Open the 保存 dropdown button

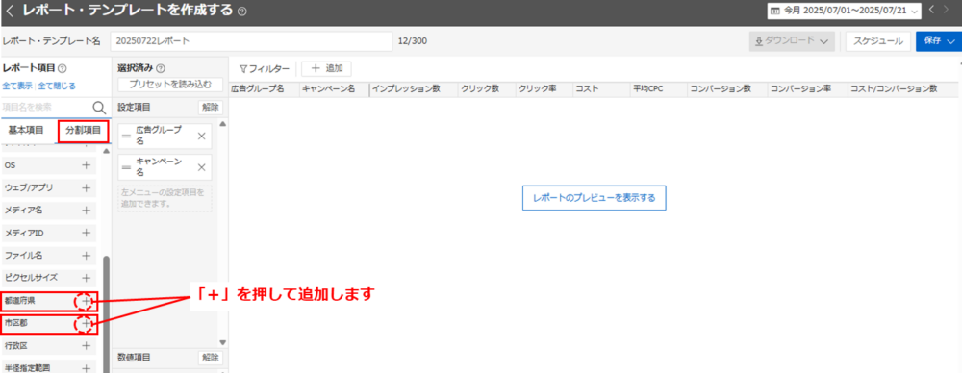pos(939,41)
